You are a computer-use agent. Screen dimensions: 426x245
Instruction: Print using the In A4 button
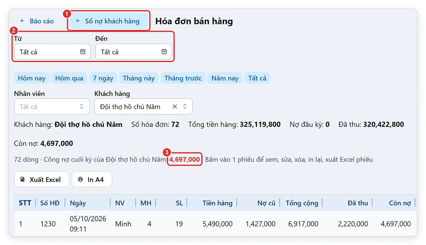(x=92, y=179)
